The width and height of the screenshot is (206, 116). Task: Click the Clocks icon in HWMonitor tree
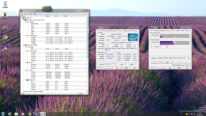click(28, 70)
